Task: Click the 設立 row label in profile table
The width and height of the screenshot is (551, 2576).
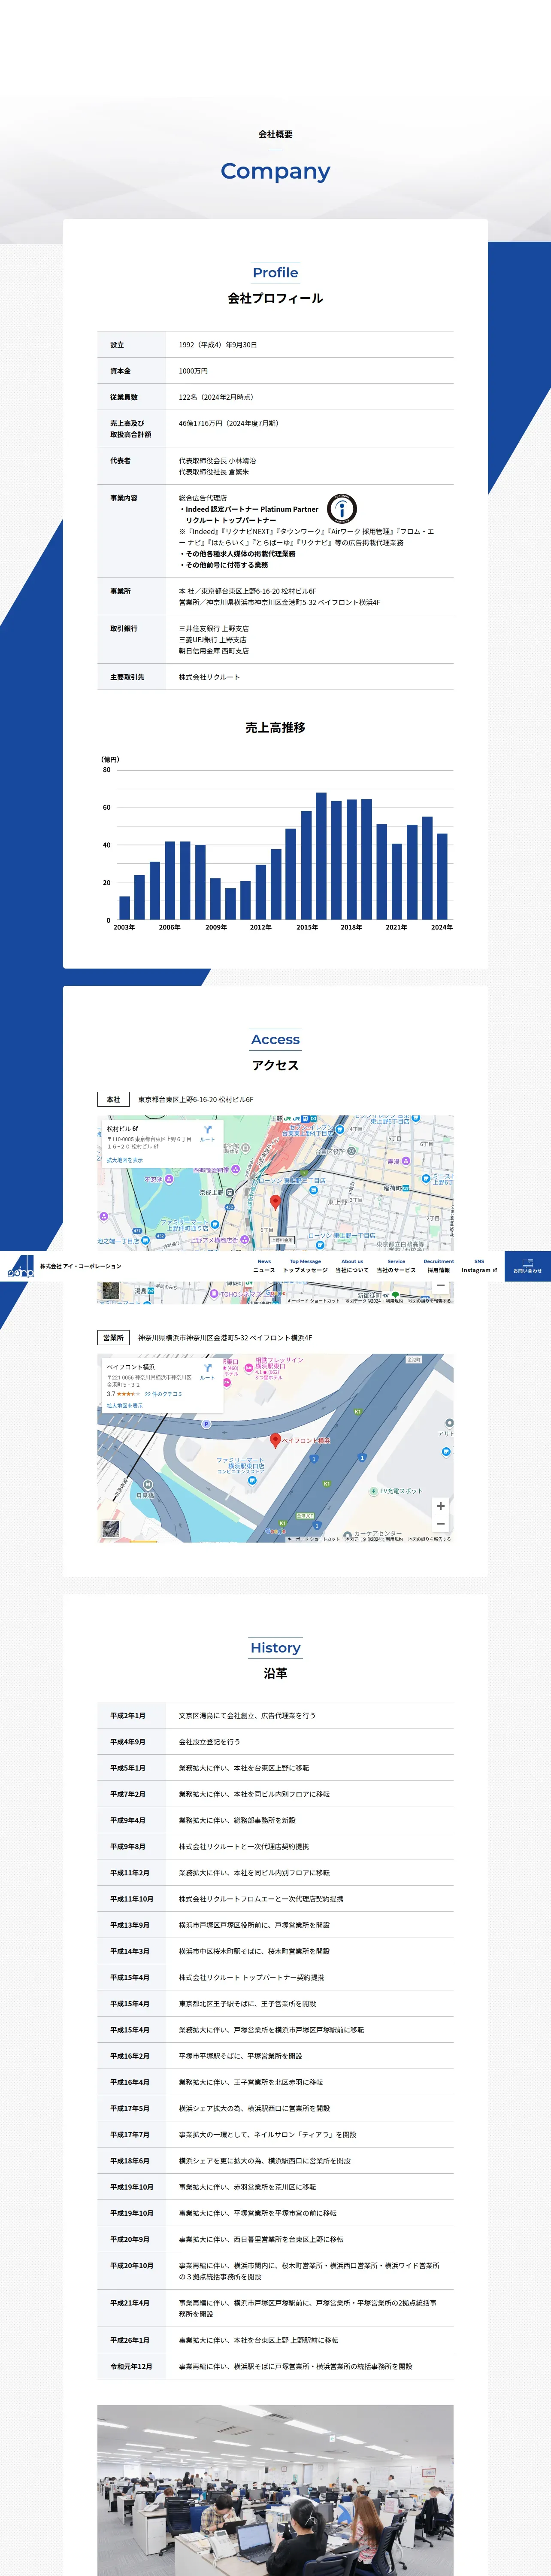Action: pyautogui.click(x=117, y=345)
